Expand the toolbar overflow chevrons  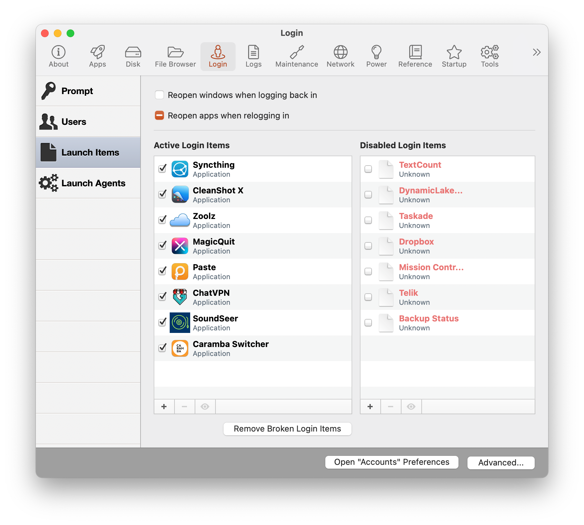(x=537, y=52)
